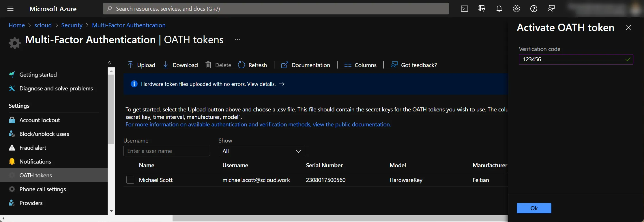Open portal settings gear icon
Viewport: 644px width, 222px height.
point(516,9)
